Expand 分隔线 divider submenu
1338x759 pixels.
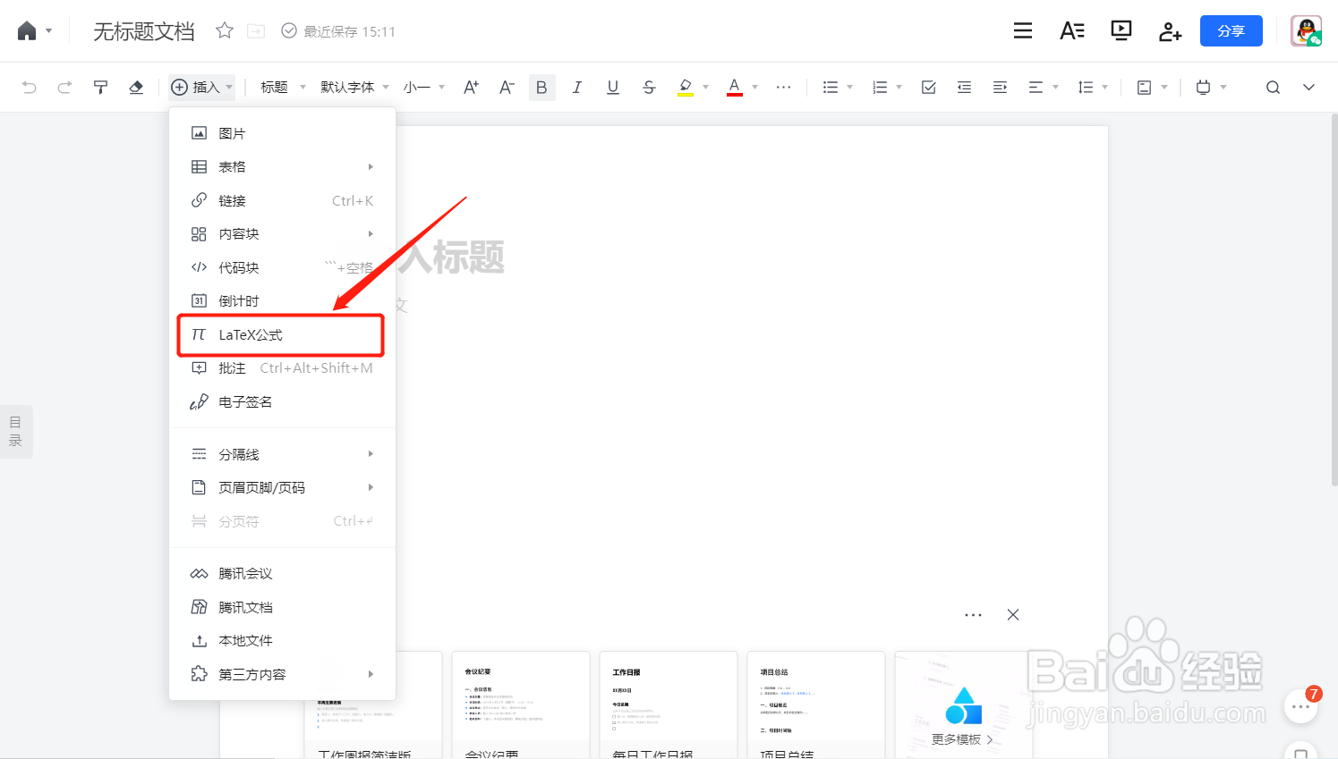click(x=282, y=454)
